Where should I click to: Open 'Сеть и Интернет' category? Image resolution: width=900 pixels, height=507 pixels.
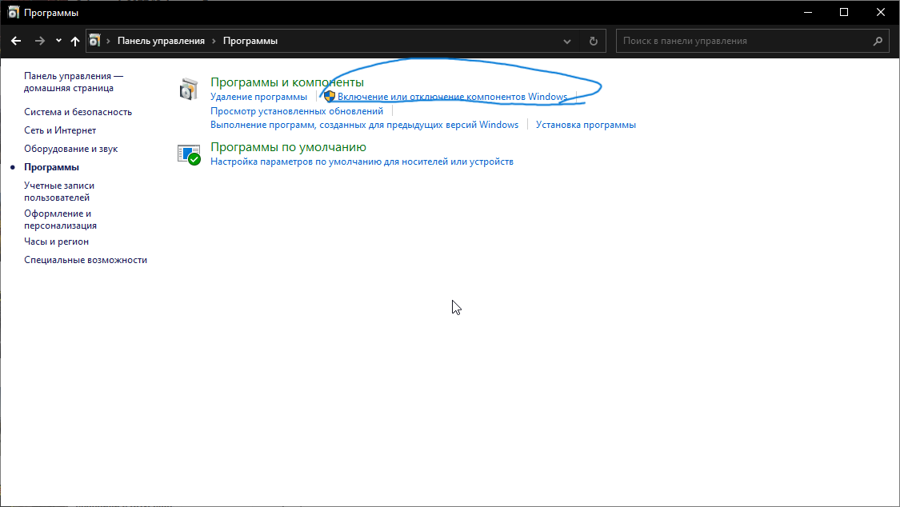(60, 130)
